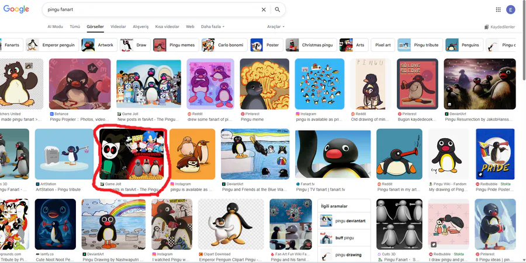Viewport: 526px width, 263px height.
Task: Open the rainbow Pingu Drawing by Nashwaputri
Action: pos(113,224)
